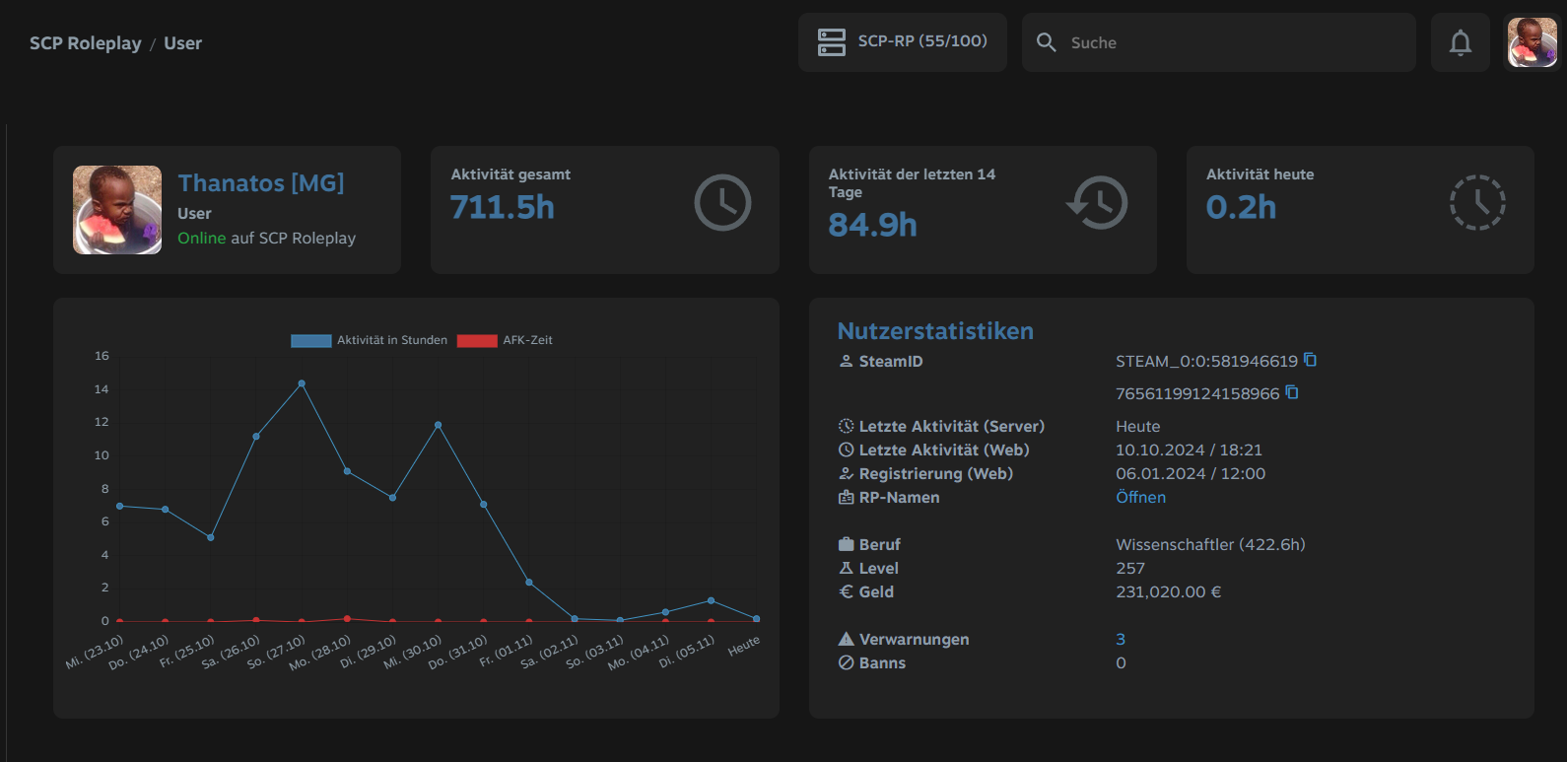Click the Online status text
The image size is (1567, 762).
[202, 239]
